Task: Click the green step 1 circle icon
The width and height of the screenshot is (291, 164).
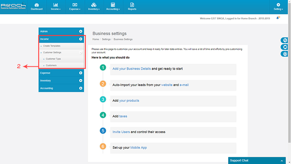Action: click(x=103, y=67)
